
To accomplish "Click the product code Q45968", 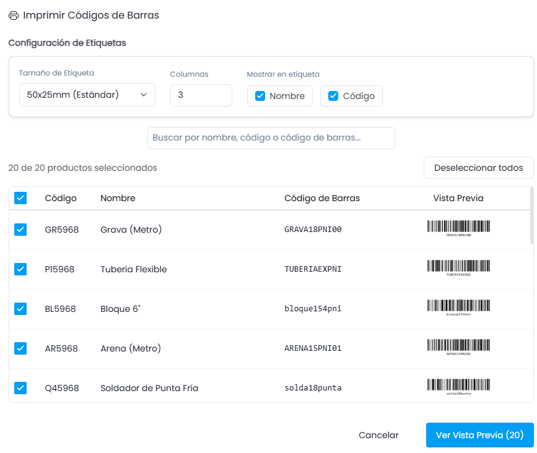I will pyautogui.click(x=62, y=389).
